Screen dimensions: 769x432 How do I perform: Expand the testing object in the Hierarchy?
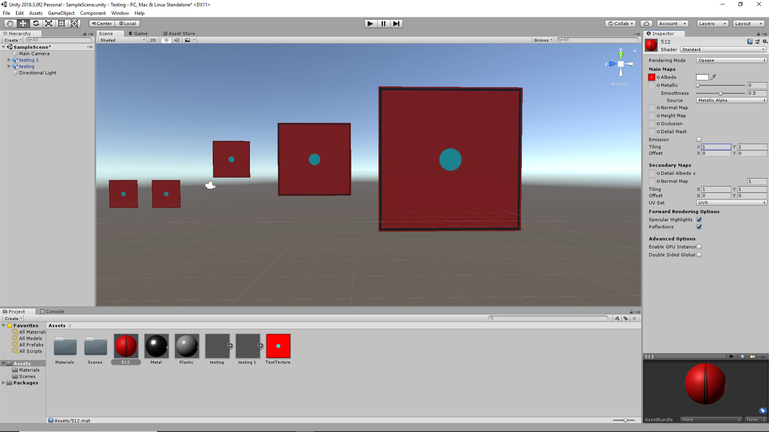coord(9,66)
